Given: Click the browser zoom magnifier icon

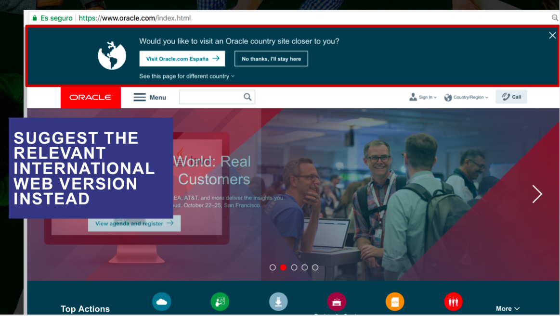Looking at the screenshot, I should pyautogui.click(x=555, y=17).
